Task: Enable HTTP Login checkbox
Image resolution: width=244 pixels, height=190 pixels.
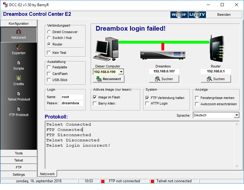Action: pyautogui.click(x=147, y=103)
